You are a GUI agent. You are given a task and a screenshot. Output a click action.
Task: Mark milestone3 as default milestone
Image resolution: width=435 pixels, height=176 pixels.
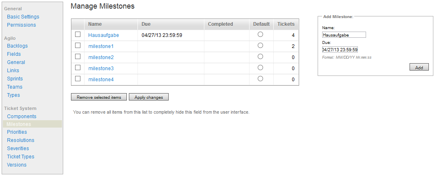click(260, 68)
